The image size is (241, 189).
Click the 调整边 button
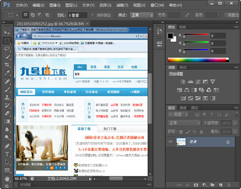pos(233,15)
